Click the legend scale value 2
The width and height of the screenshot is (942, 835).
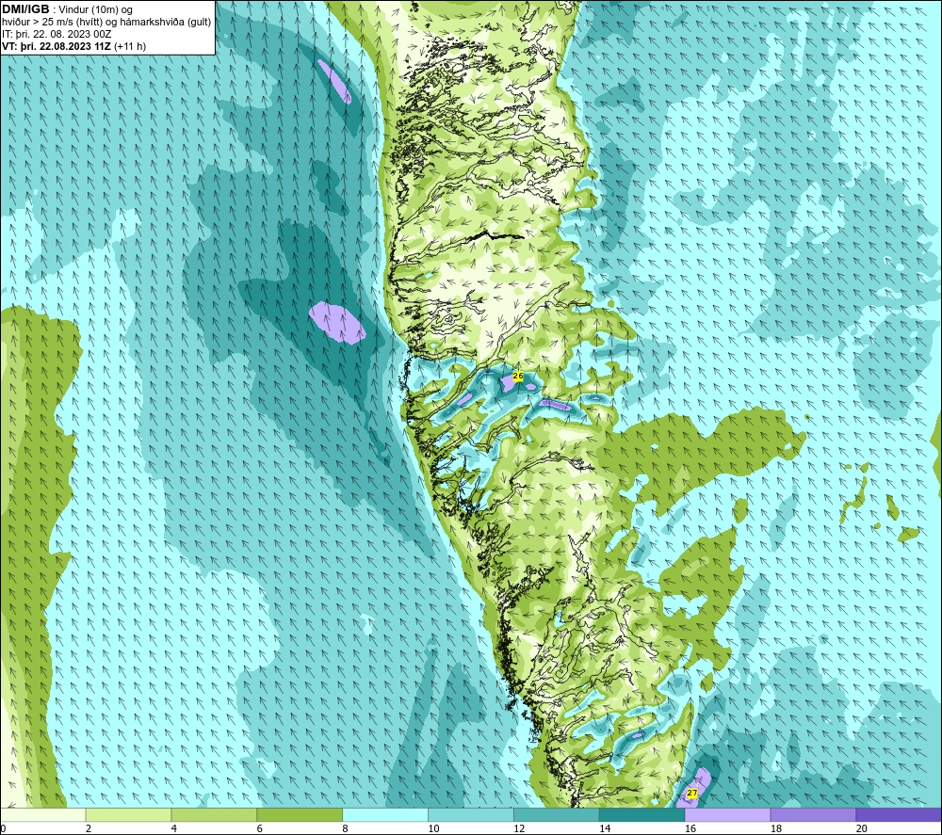point(89,829)
